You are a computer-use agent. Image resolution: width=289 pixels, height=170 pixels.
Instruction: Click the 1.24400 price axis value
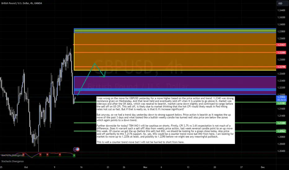point(281,10)
